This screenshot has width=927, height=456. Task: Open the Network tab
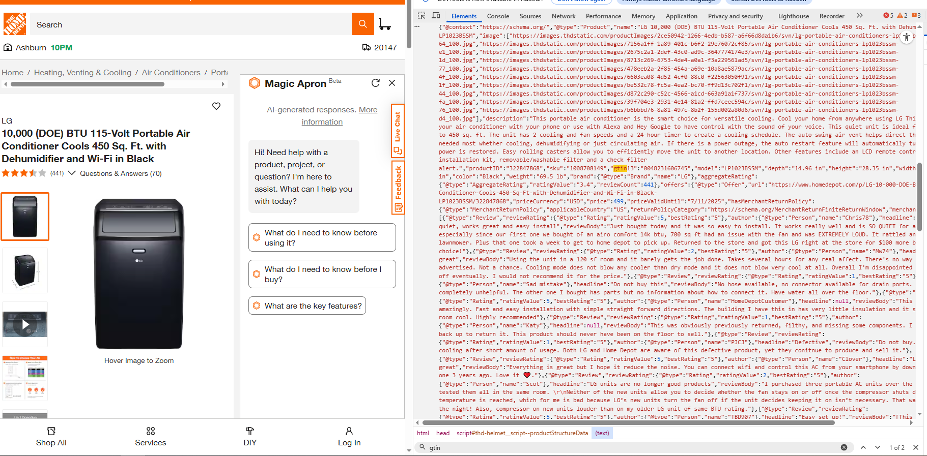[564, 16]
